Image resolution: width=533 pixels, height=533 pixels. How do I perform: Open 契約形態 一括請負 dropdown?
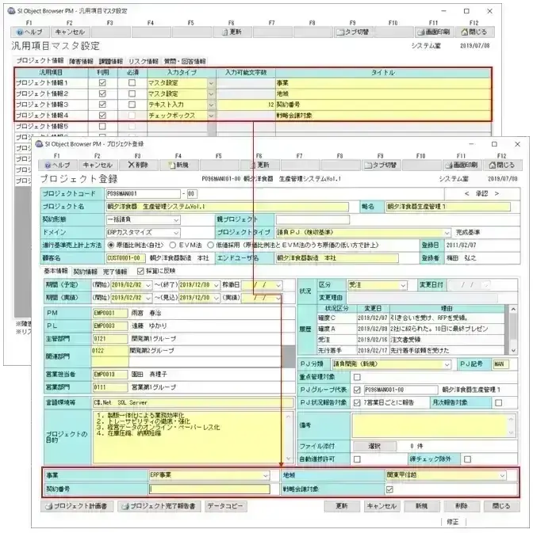[x=176, y=220]
